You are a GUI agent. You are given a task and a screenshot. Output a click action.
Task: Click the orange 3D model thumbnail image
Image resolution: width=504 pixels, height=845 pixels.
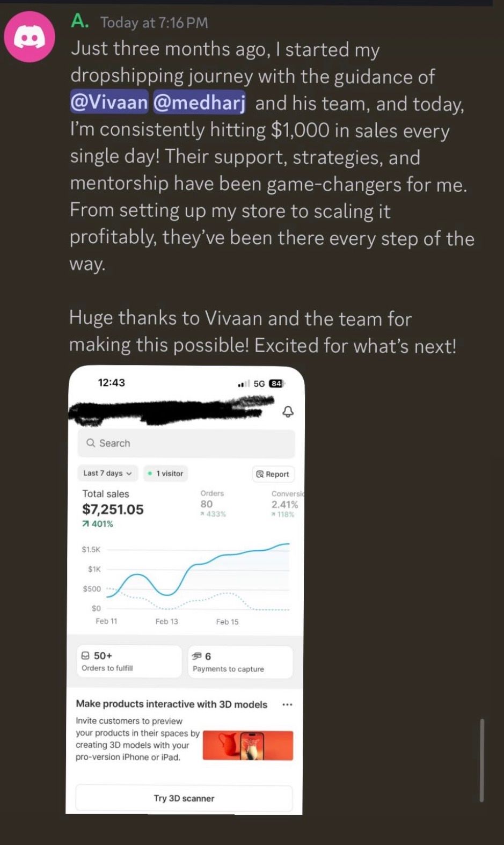[x=248, y=745]
